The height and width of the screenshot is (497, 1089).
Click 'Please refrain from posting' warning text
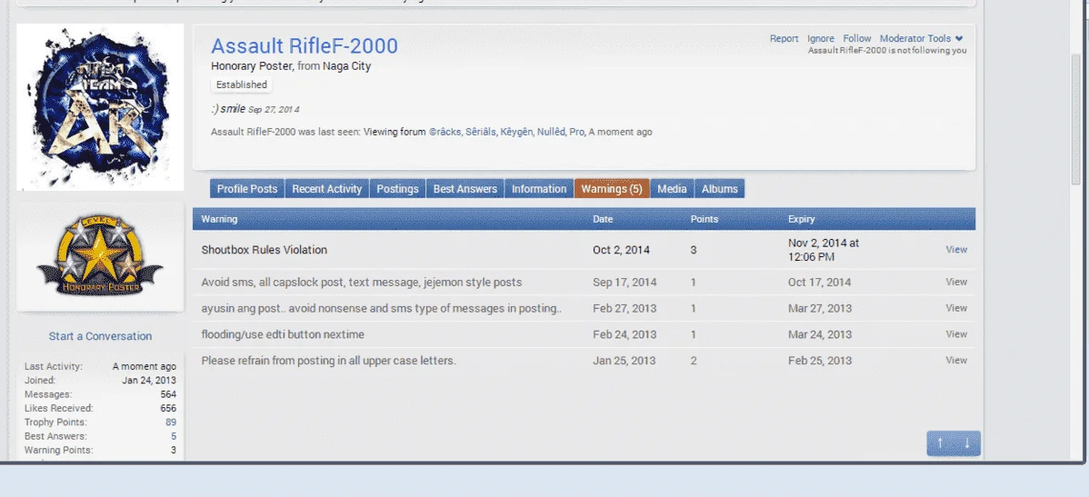328,361
